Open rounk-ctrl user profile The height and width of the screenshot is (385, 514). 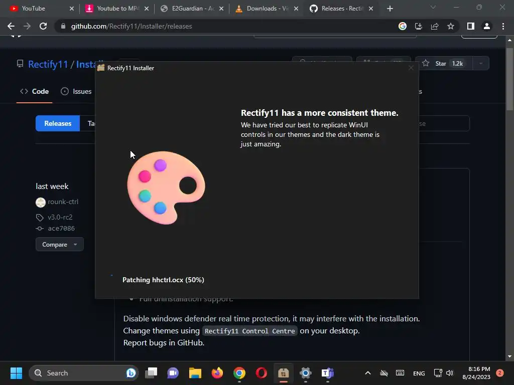coord(63,202)
